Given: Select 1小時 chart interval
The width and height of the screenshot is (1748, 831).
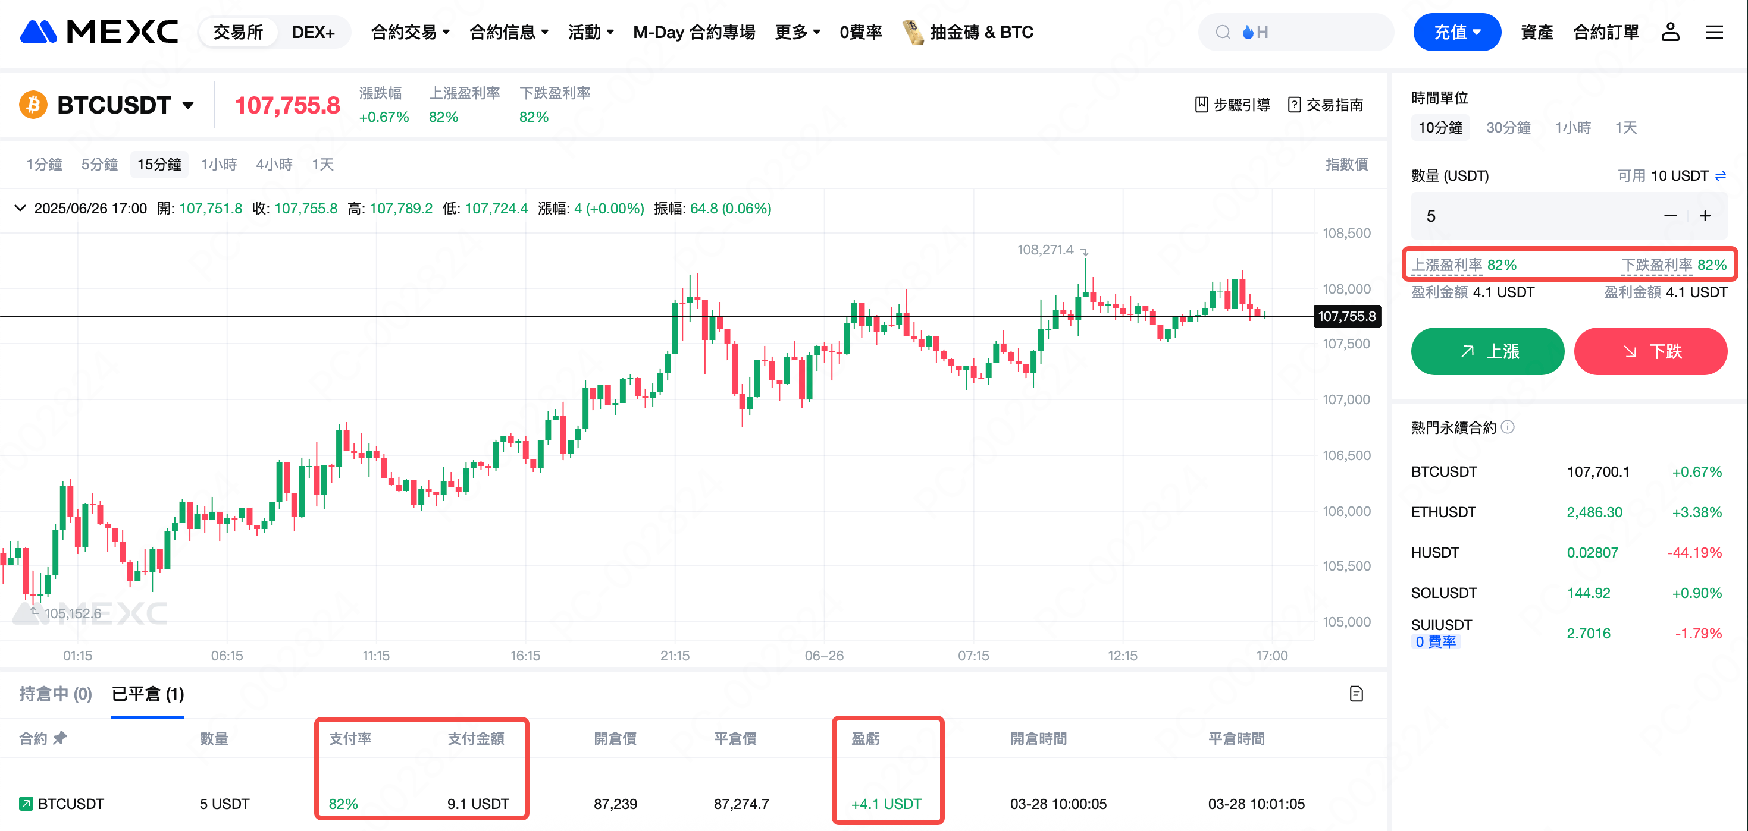Looking at the screenshot, I should [218, 164].
